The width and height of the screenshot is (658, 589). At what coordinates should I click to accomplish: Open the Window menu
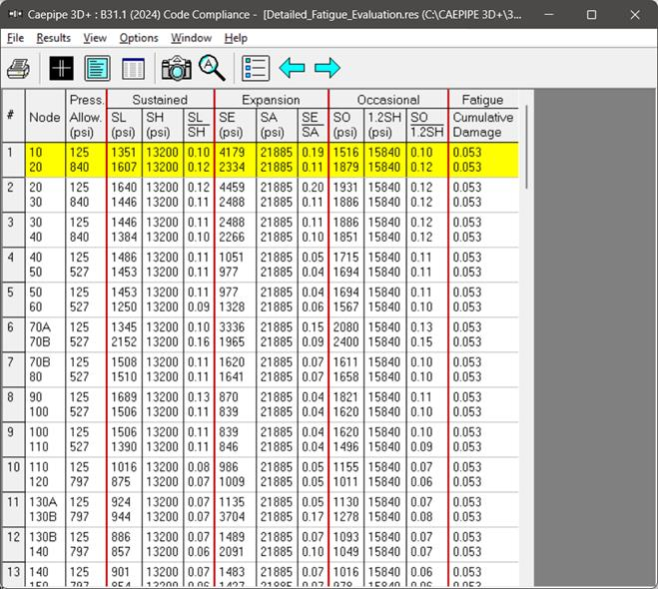coord(192,38)
